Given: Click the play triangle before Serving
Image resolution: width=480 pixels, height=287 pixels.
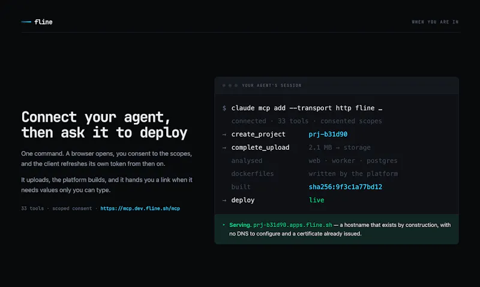Looking at the screenshot, I should point(224,225).
